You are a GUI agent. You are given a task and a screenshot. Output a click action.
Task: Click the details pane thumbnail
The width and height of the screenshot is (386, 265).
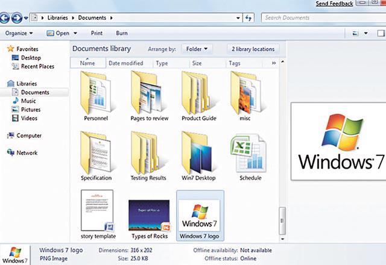[x=14, y=255]
